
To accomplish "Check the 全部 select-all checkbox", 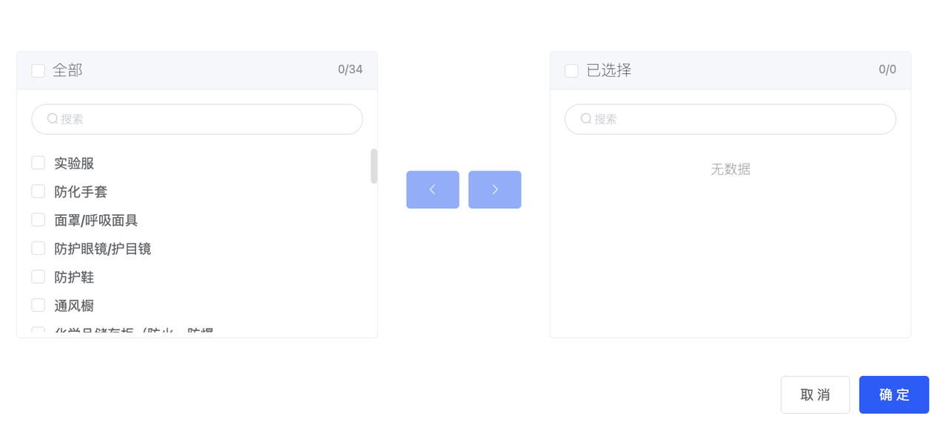I will coord(38,71).
